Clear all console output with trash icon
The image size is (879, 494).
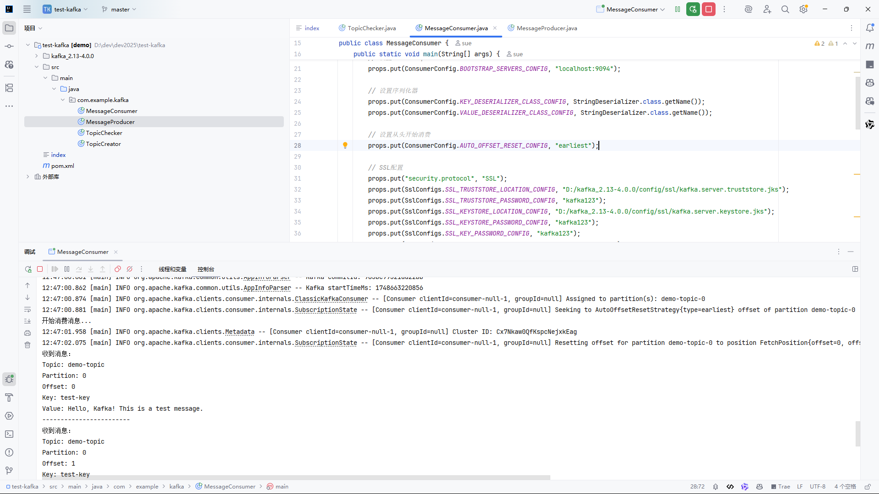(x=27, y=345)
